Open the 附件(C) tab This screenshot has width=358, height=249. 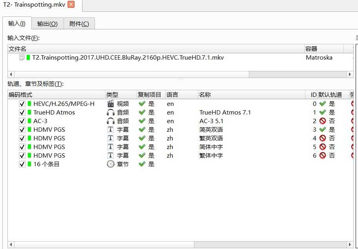coord(79,24)
